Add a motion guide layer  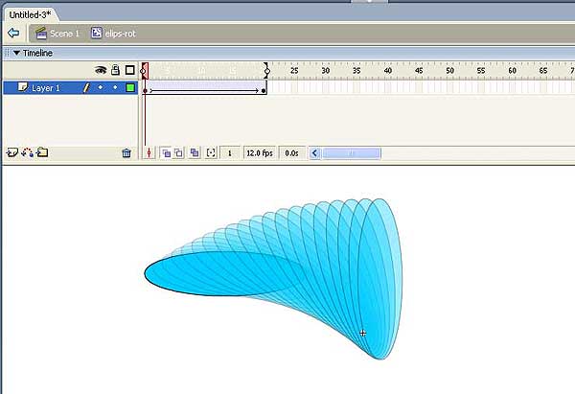tap(27, 152)
